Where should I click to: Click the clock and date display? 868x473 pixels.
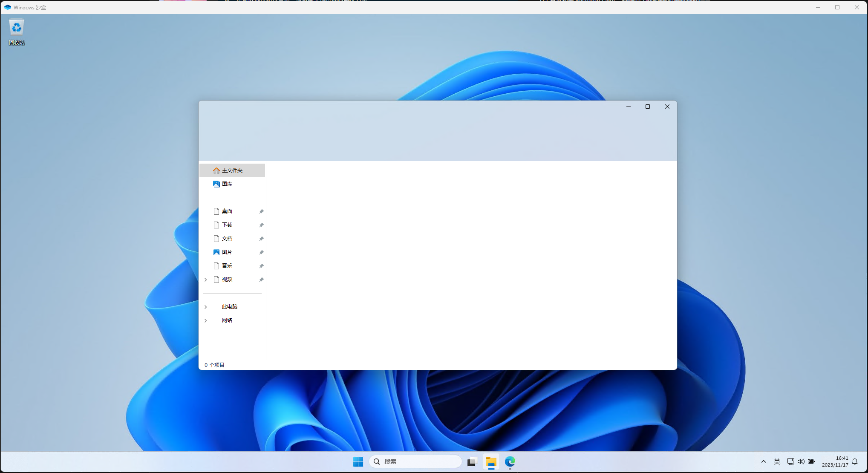point(835,461)
